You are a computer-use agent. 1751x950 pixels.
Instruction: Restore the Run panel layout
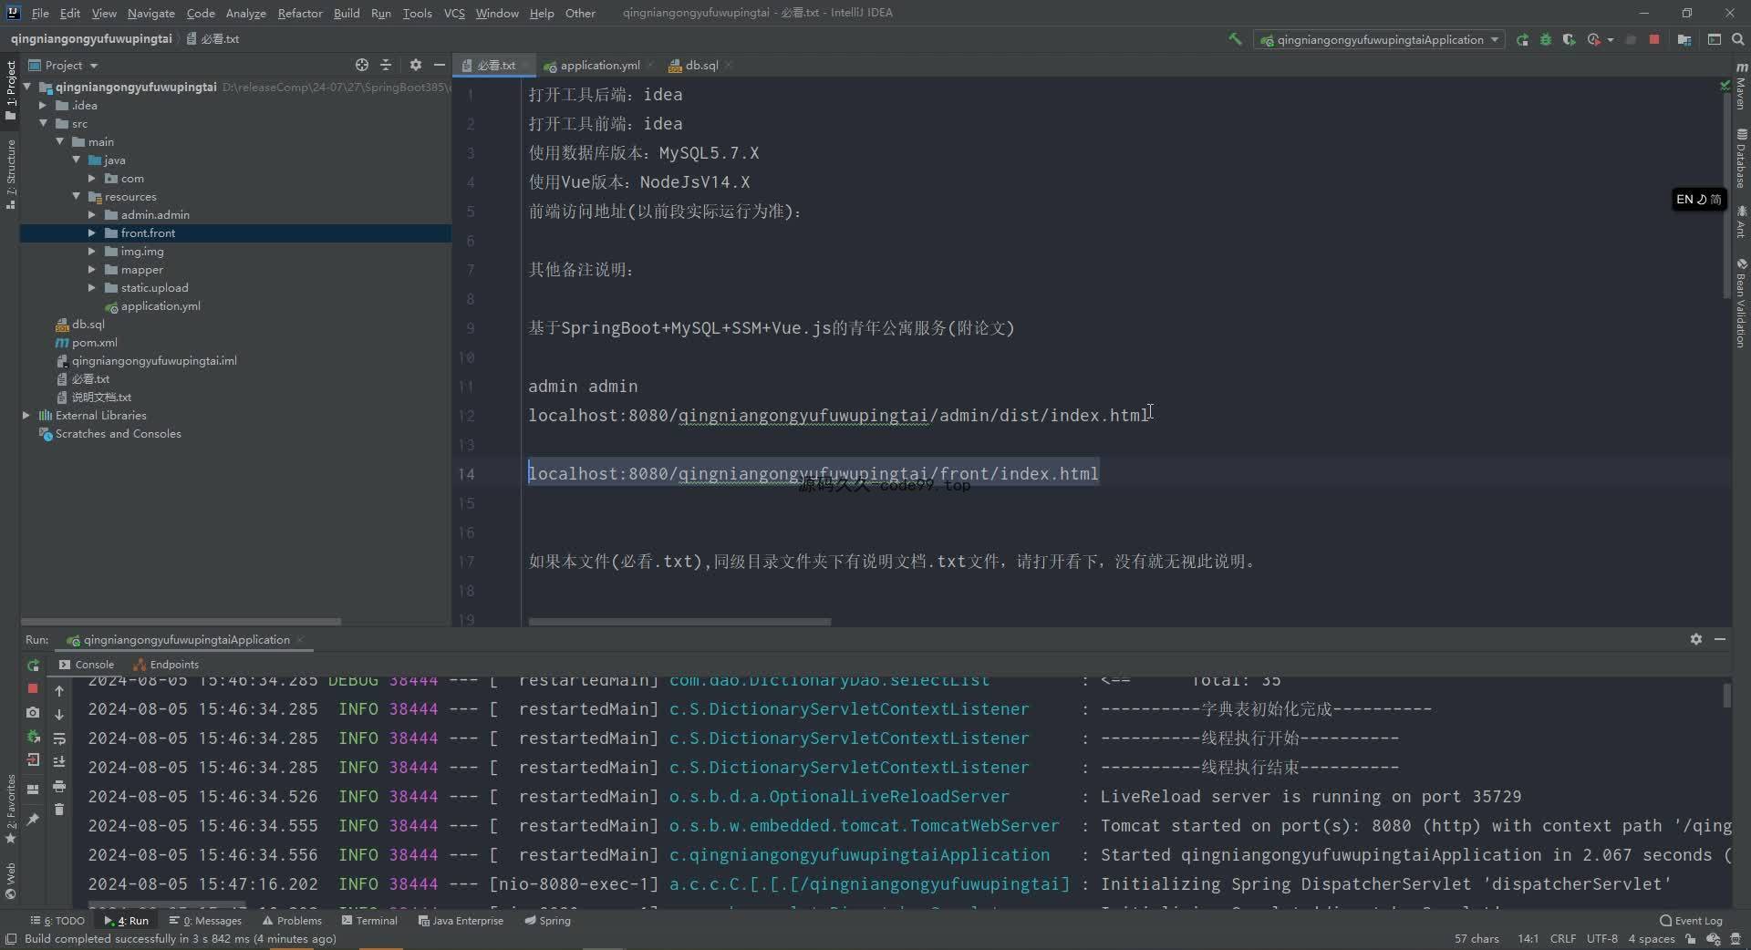pyautogui.click(x=33, y=790)
